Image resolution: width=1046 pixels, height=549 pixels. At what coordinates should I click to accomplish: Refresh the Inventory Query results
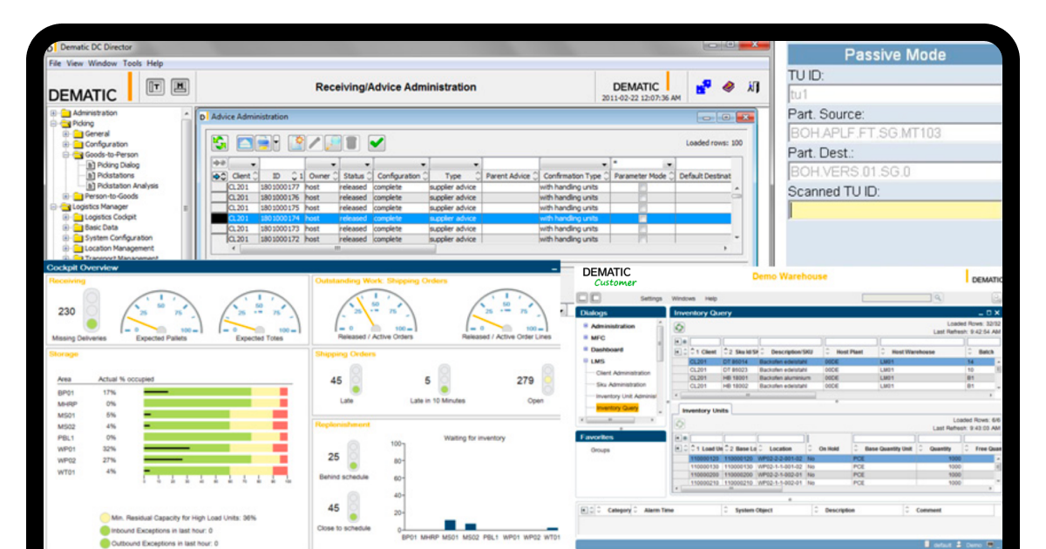point(679,328)
